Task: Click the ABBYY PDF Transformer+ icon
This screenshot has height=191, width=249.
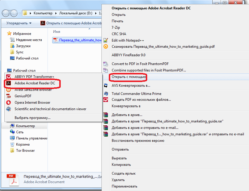Action: tap(9, 77)
